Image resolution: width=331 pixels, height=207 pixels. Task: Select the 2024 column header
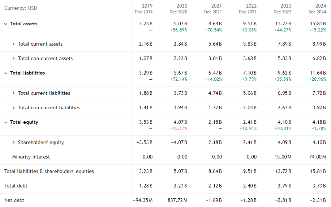(320, 6)
